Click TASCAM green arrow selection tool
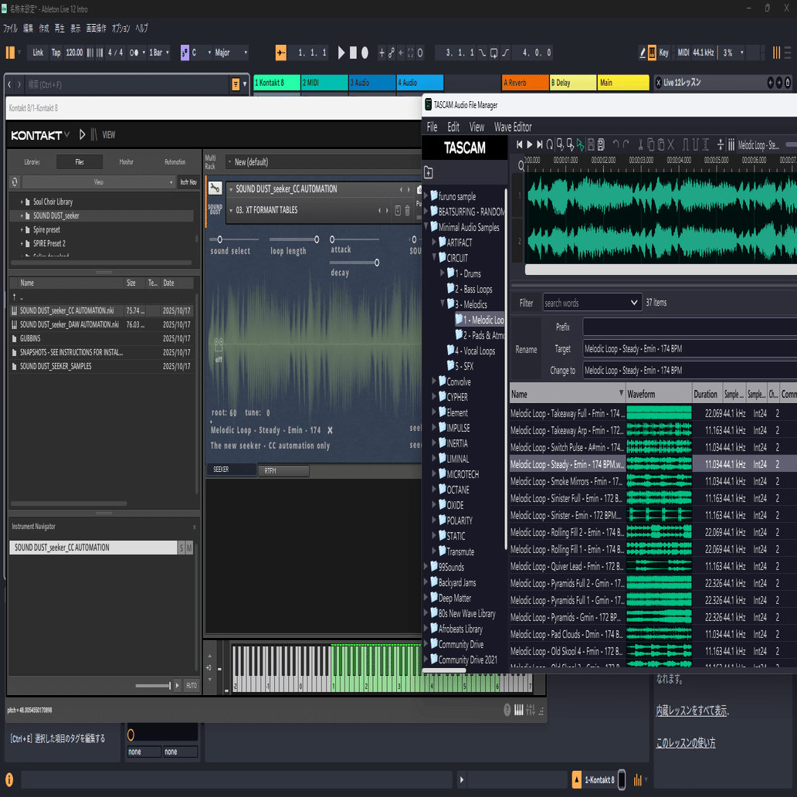 (580, 145)
